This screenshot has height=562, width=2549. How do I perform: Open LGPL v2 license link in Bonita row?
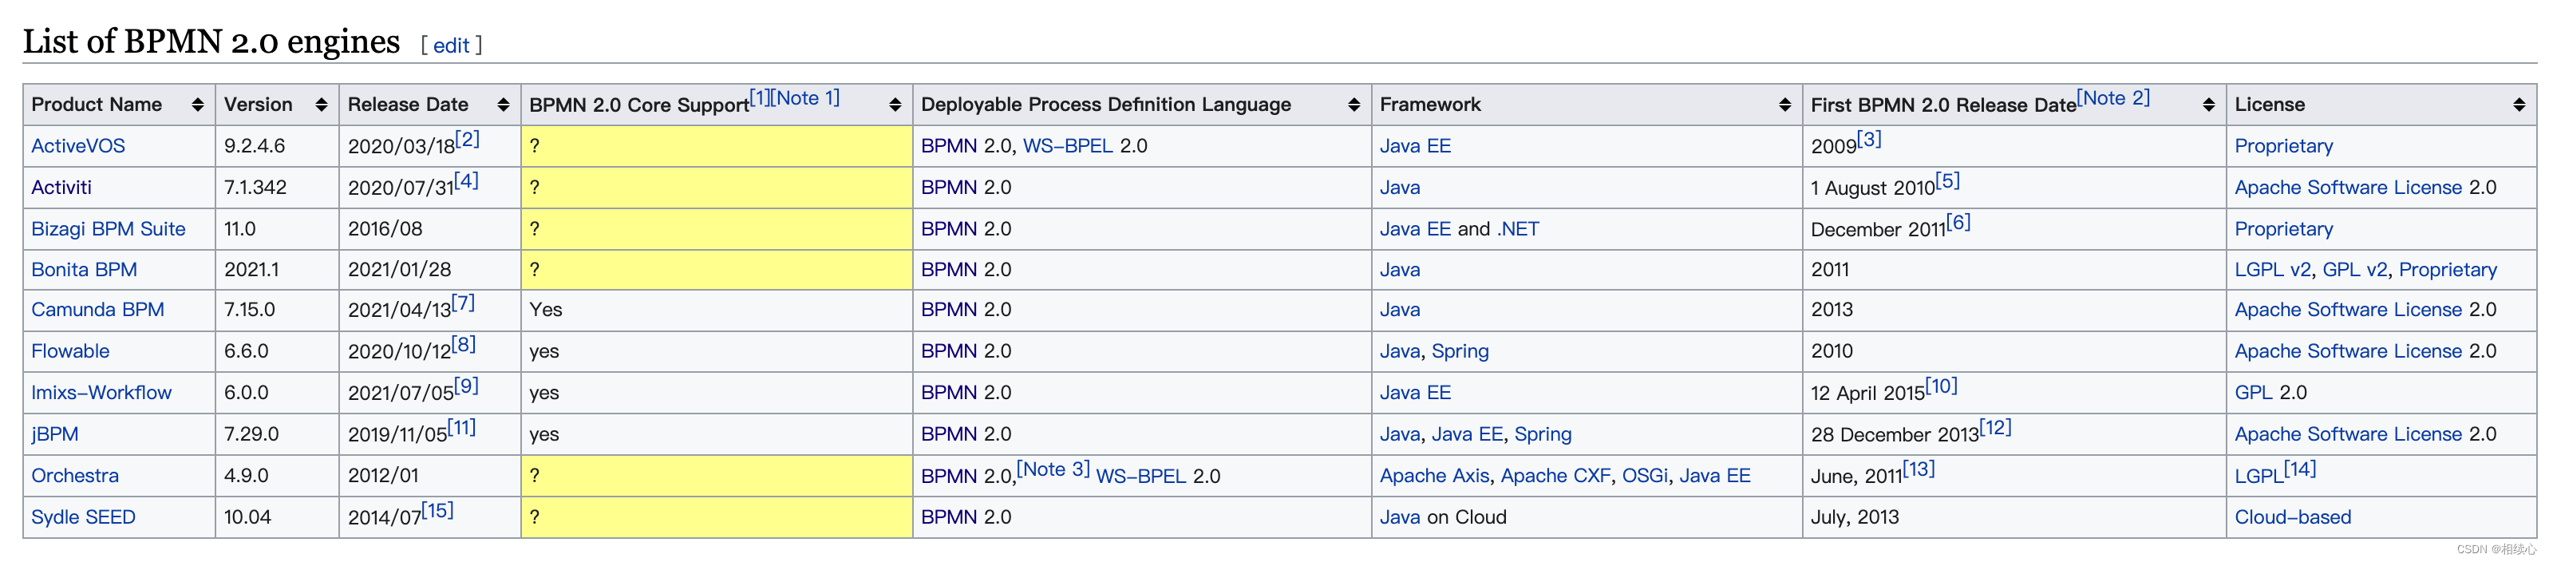[2273, 270]
